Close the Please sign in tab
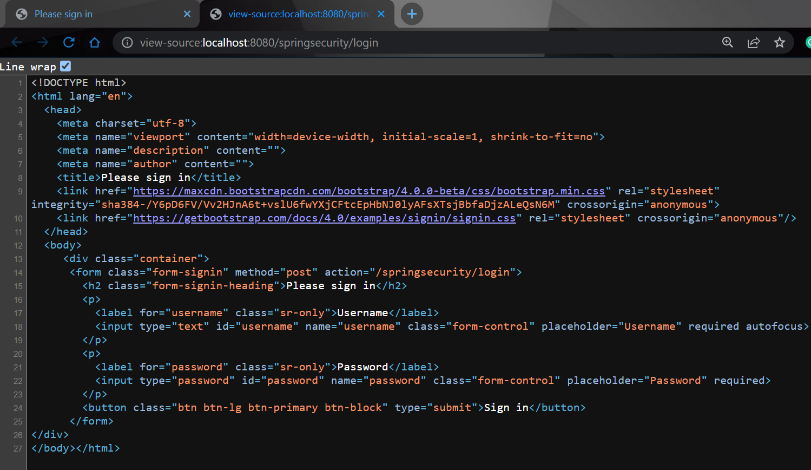This screenshot has height=470, width=811. tap(187, 14)
